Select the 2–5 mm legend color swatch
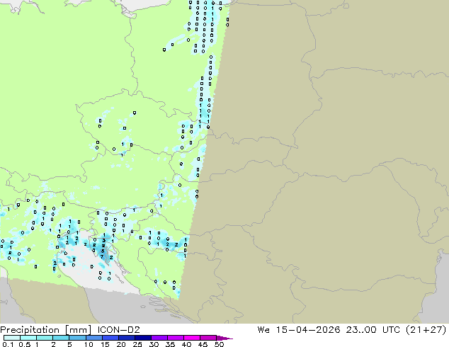 click(61, 338)
